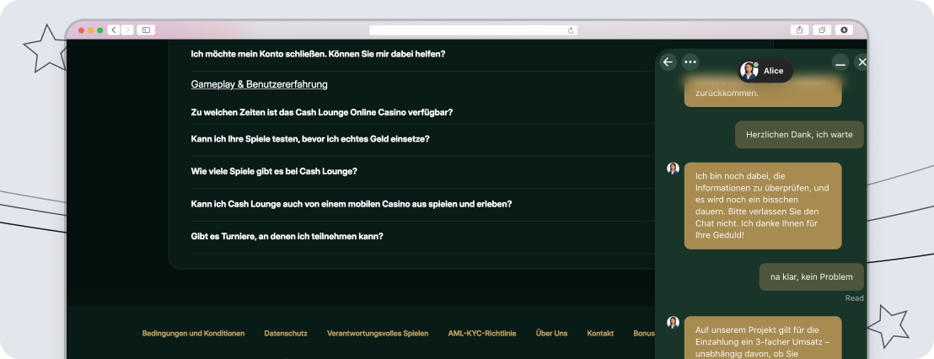Open Bedingungen und Konditionen footer link
This screenshot has width=934, height=359.
tap(193, 334)
